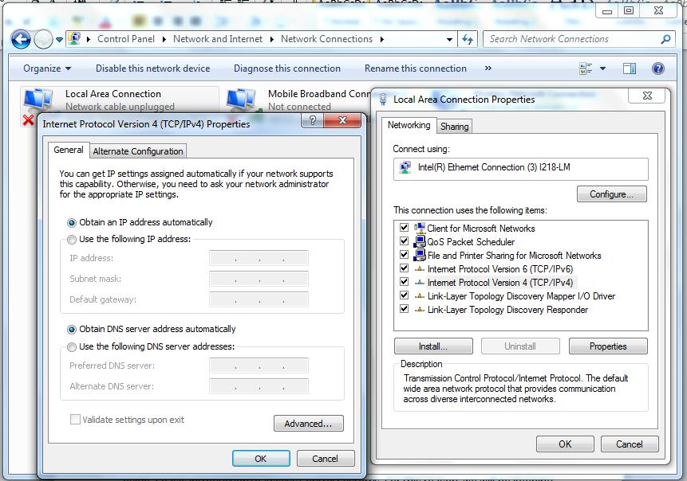Open the Organize menu
The height and width of the screenshot is (481, 687).
pos(47,68)
